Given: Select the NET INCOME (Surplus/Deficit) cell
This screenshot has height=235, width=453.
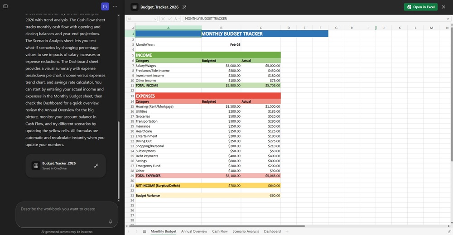Looking at the screenshot, I should coord(169,186).
